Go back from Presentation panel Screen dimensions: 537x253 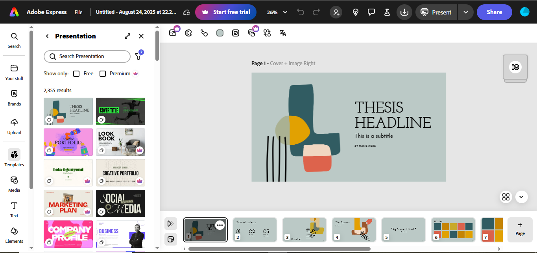[x=47, y=36]
